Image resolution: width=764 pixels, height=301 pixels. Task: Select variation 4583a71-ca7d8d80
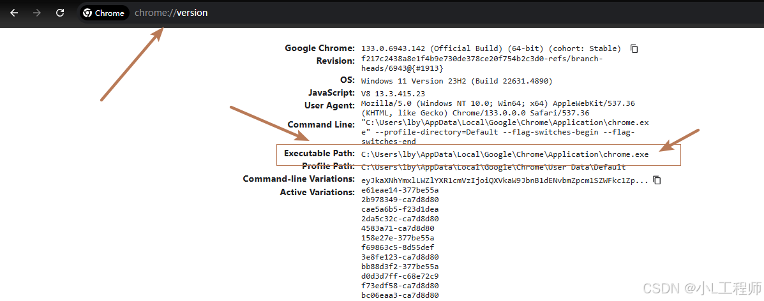(x=398, y=228)
